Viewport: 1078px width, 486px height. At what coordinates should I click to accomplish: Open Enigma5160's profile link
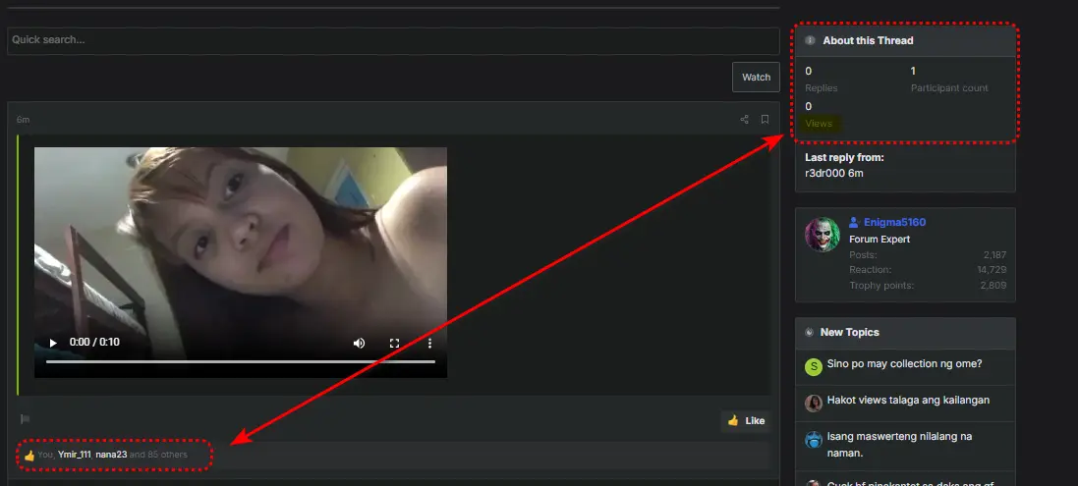(x=894, y=222)
